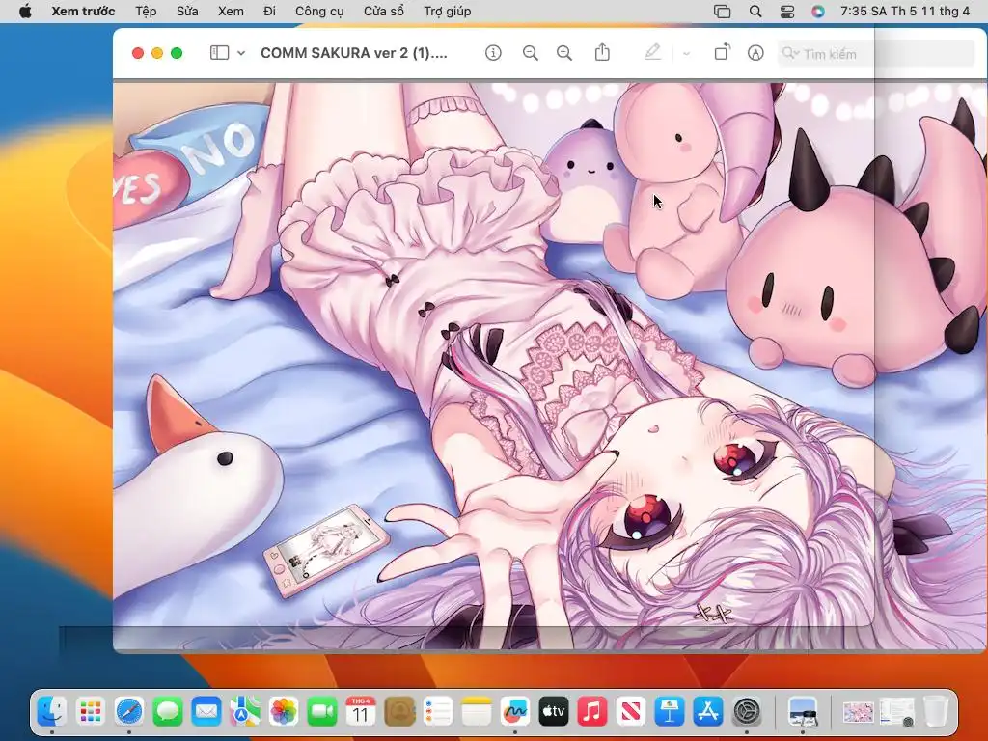Open the Xem trước application menu
Image resolution: width=988 pixels, height=741 pixels.
coord(83,12)
